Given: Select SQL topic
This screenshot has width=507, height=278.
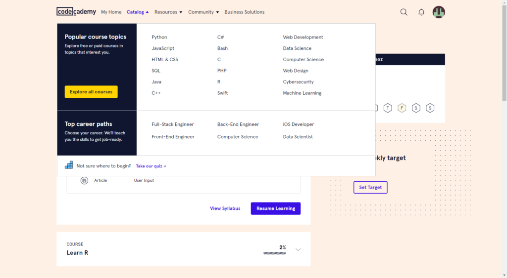Looking at the screenshot, I should [156, 71].
